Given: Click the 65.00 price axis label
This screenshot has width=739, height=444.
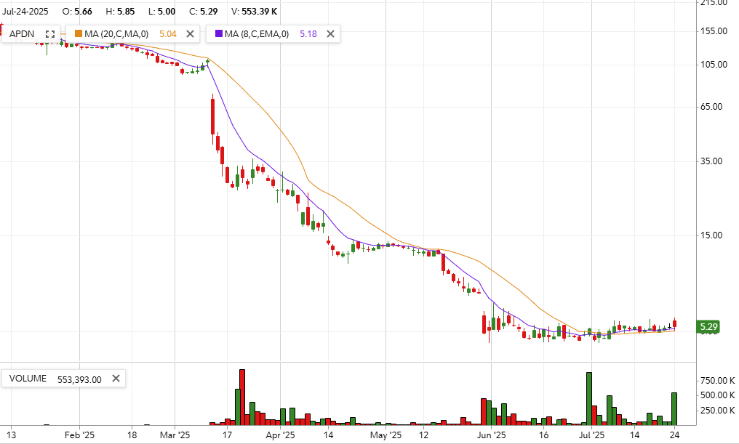Looking at the screenshot, I should tap(711, 107).
